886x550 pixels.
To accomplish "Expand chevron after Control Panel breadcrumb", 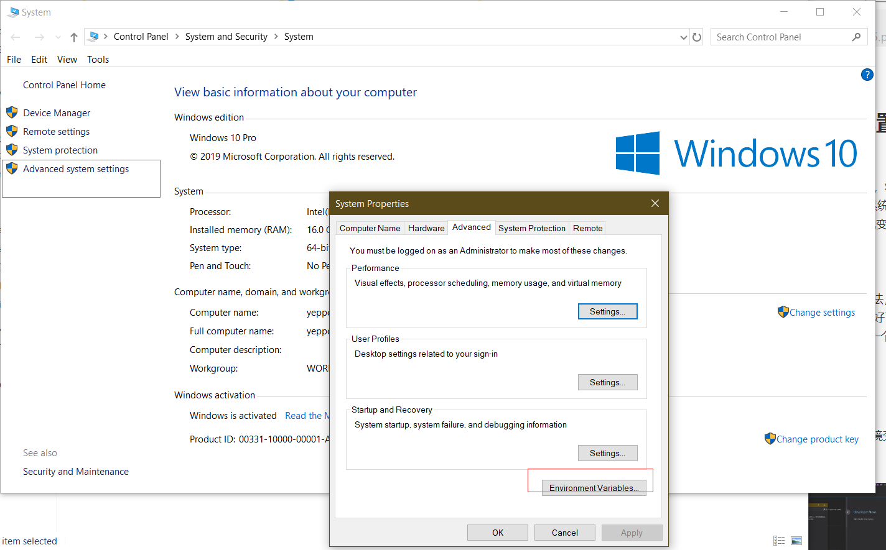I will click(177, 37).
